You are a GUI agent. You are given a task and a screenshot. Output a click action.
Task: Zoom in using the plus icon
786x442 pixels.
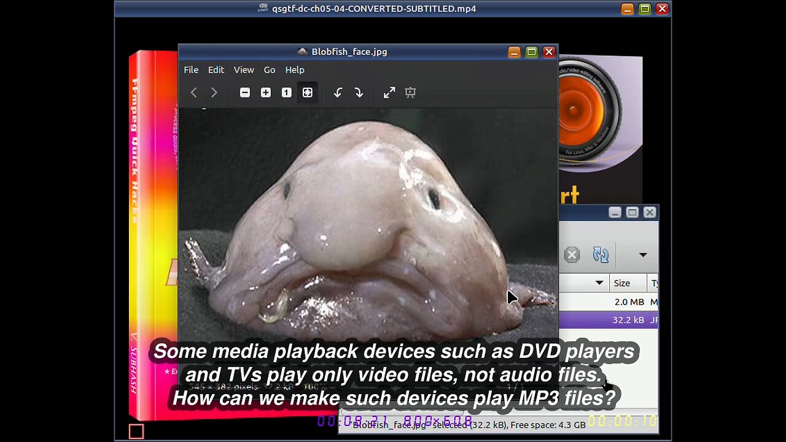(266, 93)
